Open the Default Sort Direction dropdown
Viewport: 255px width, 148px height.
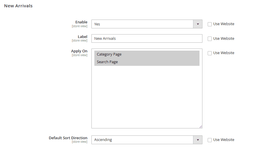point(142,140)
